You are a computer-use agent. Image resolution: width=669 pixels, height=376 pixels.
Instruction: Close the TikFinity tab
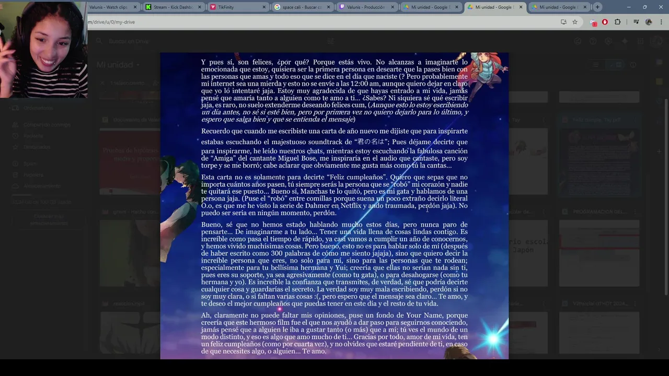(263, 7)
